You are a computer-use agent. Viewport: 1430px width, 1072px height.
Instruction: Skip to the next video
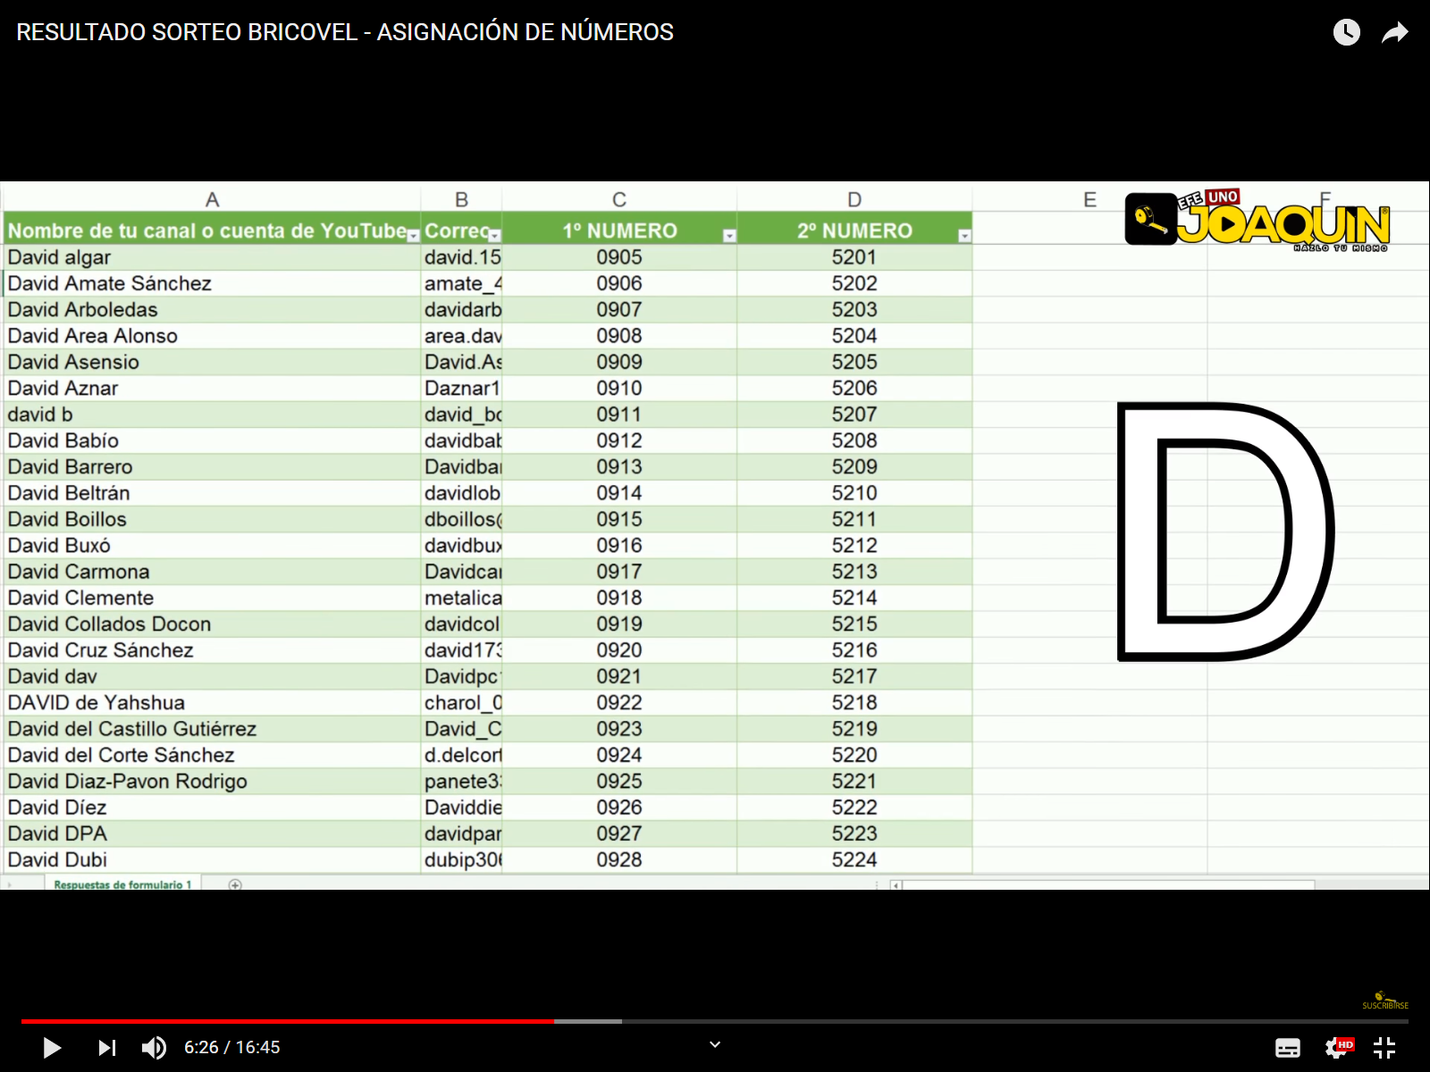click(106, 1047)
